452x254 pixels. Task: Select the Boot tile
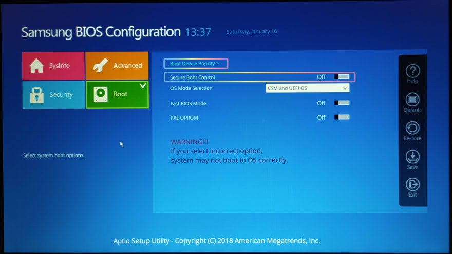[117, 94]
